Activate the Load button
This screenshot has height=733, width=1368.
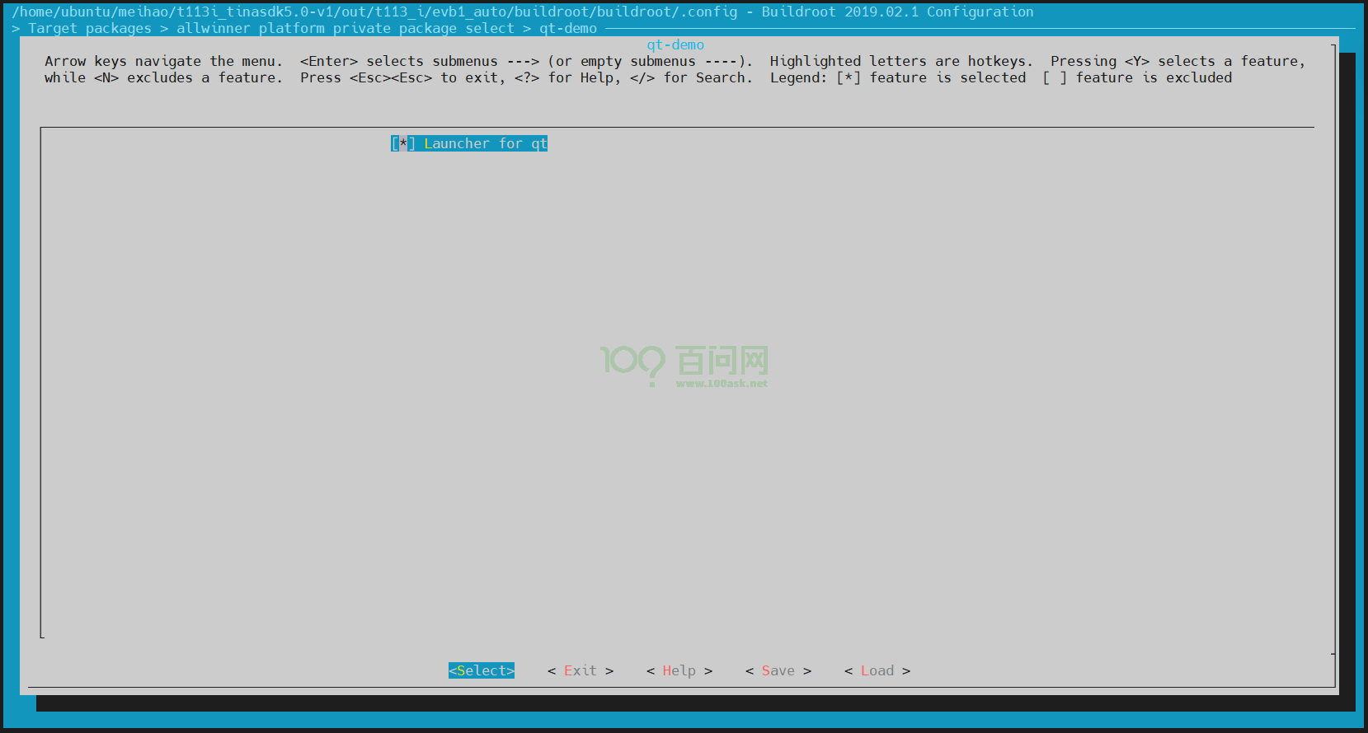[877, 671]
